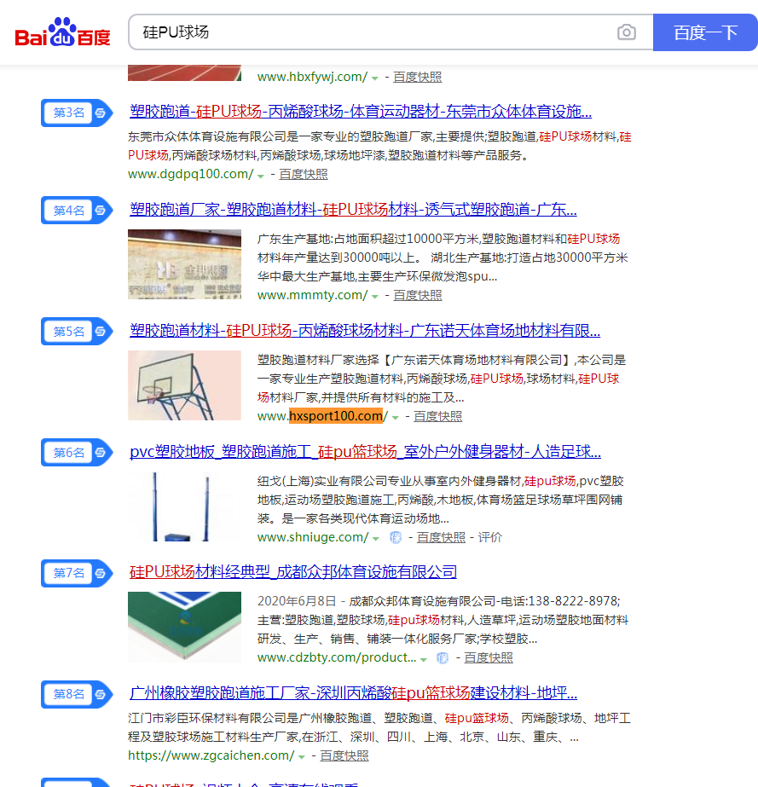
Task: Expand dropdown arrow next to www.dgdpq100.com
Action: tap(261, 176)
